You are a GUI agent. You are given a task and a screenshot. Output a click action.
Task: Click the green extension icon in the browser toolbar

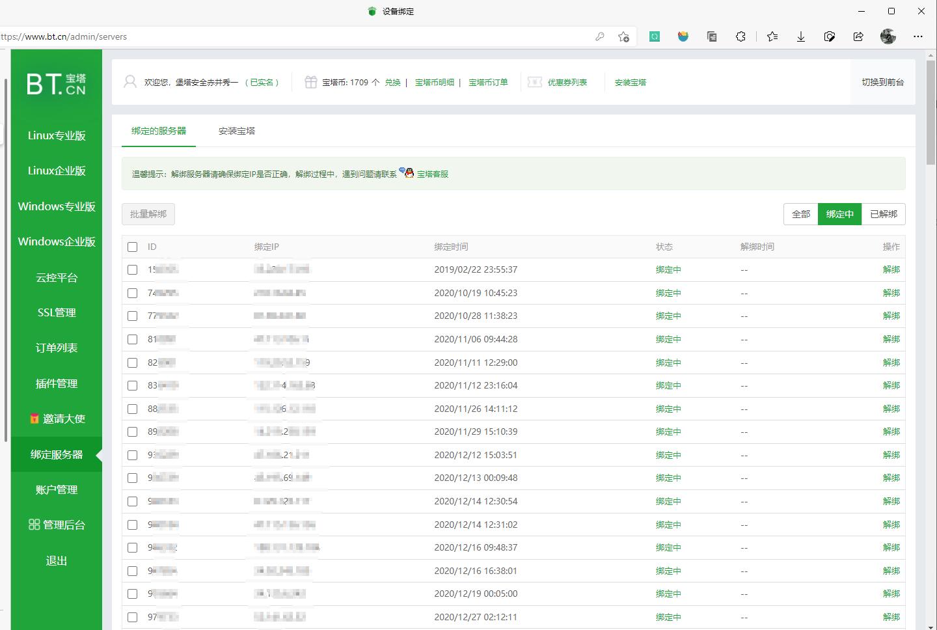[655, 36]
